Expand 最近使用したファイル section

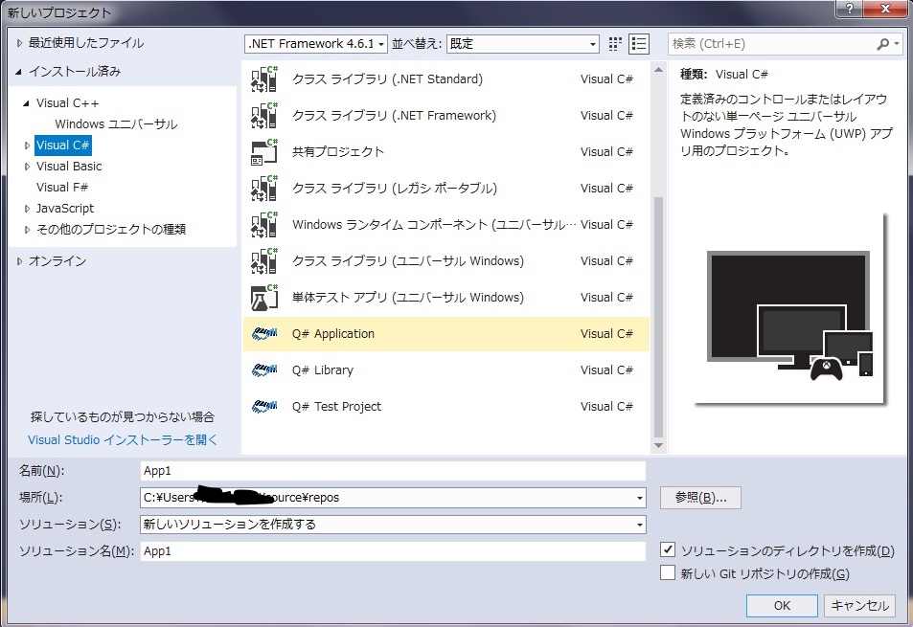[19, 43]
